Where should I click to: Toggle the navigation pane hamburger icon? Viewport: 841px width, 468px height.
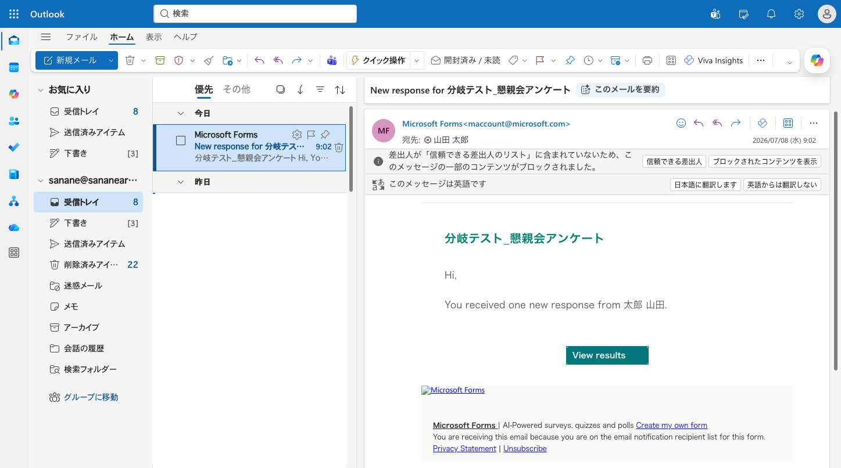[46, 37]
